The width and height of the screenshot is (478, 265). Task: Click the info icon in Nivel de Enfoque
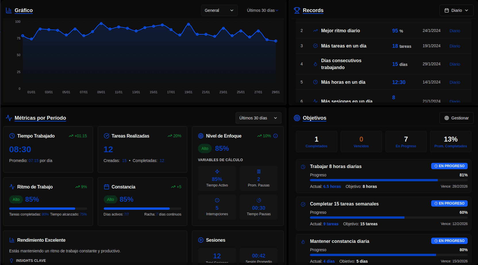275,136
